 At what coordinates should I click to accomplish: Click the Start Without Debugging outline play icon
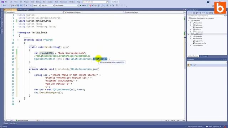[88, 5]
